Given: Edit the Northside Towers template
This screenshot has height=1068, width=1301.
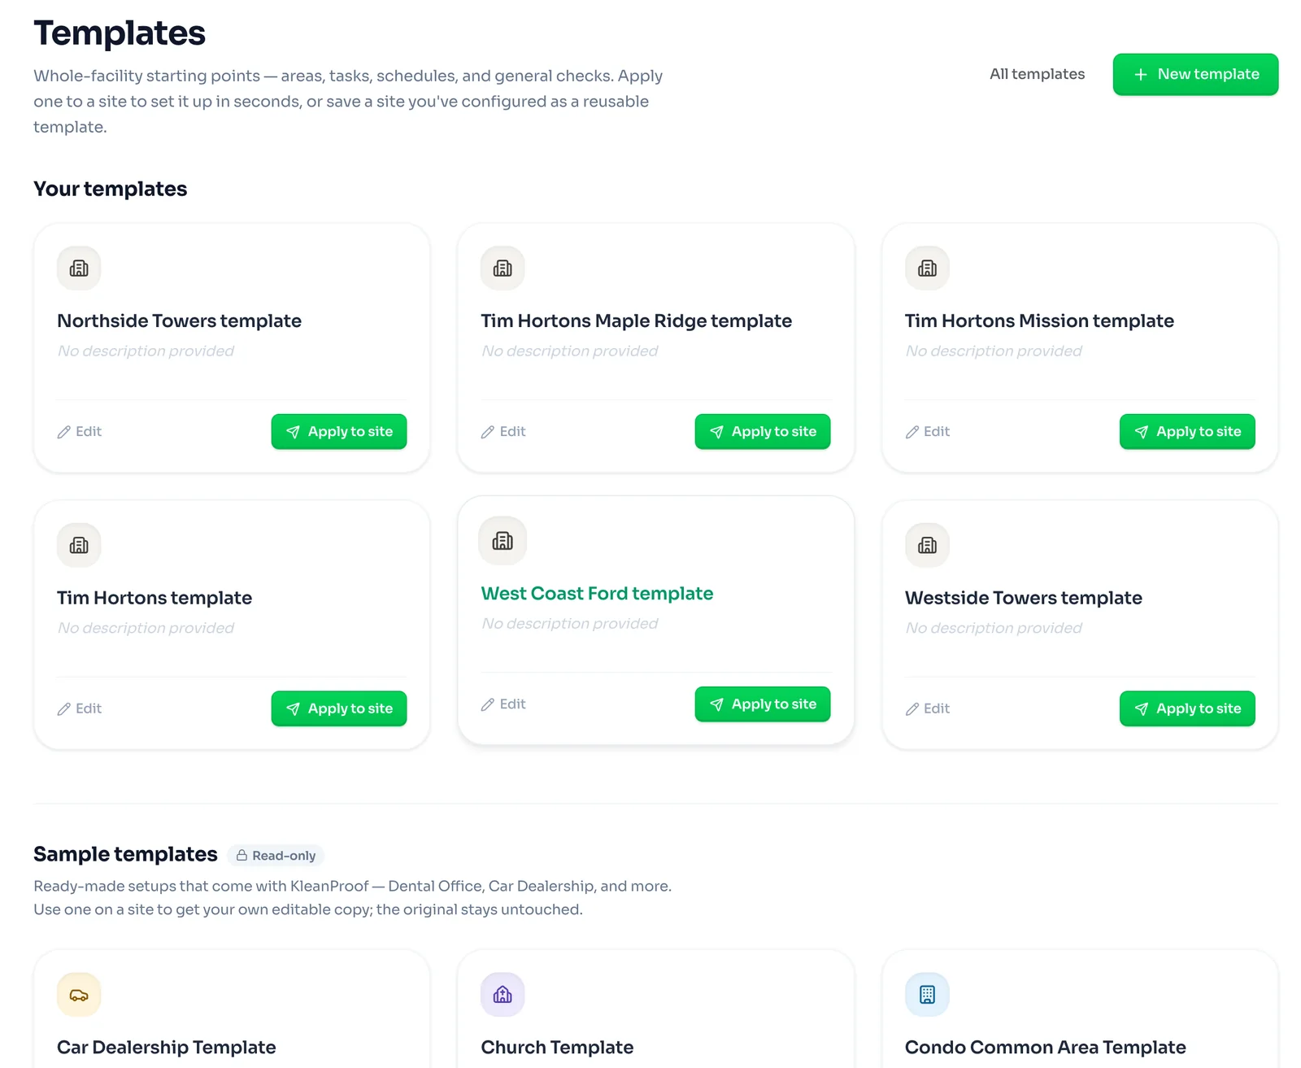Looking at the screenshot, I should [x=80, y=432].
